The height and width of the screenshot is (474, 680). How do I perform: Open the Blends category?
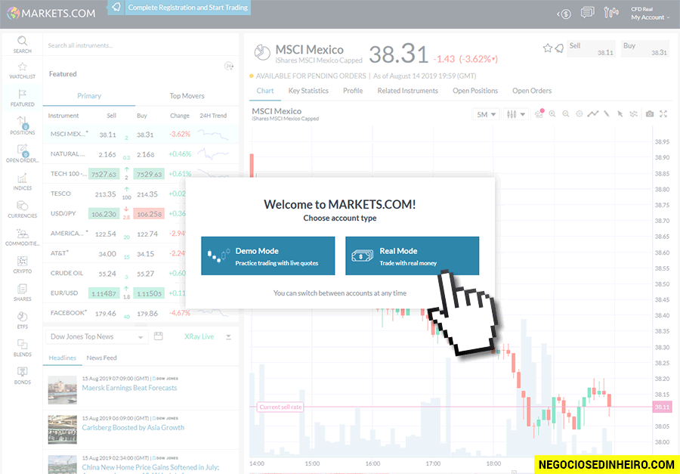coord(22,348)
